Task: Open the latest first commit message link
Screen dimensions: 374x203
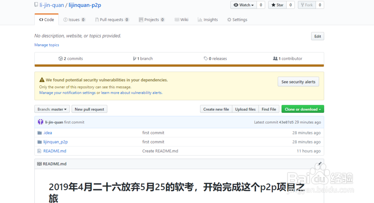Action: [x=74, y=122]
